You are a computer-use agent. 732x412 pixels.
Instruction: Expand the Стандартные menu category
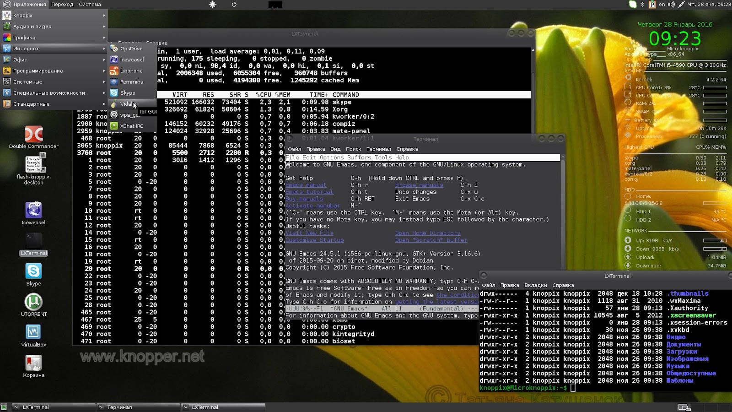tap(54, 104)
